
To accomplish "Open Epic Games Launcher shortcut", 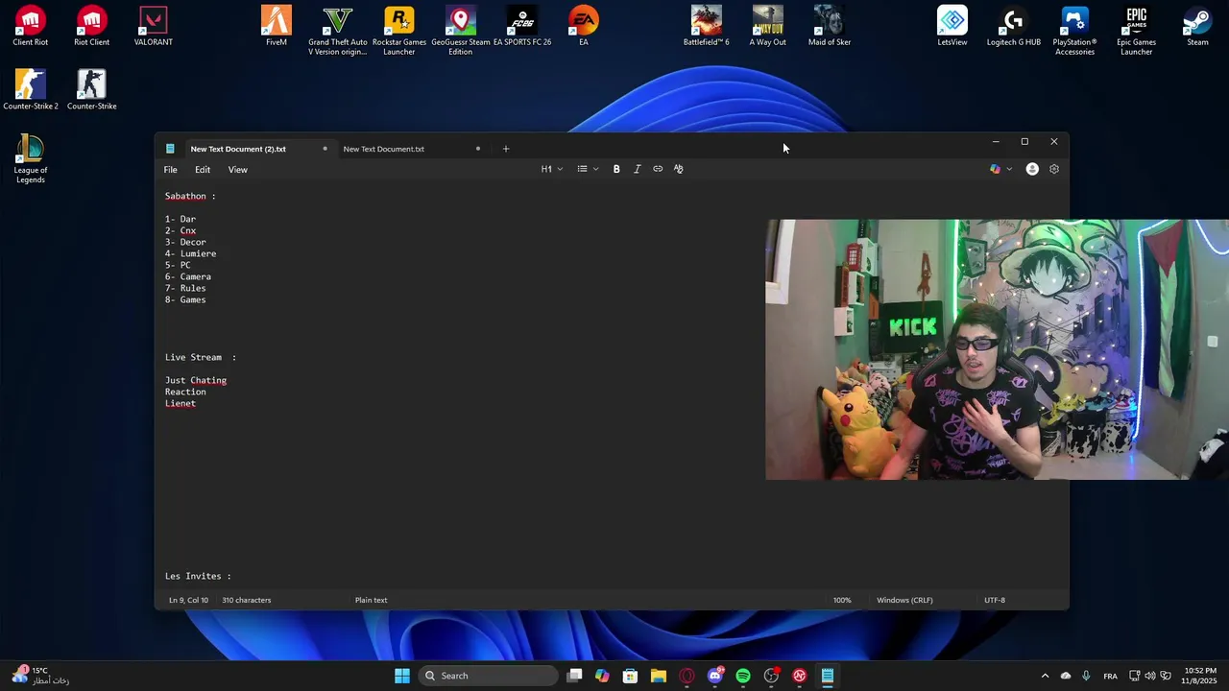I will coord(1137,31).
